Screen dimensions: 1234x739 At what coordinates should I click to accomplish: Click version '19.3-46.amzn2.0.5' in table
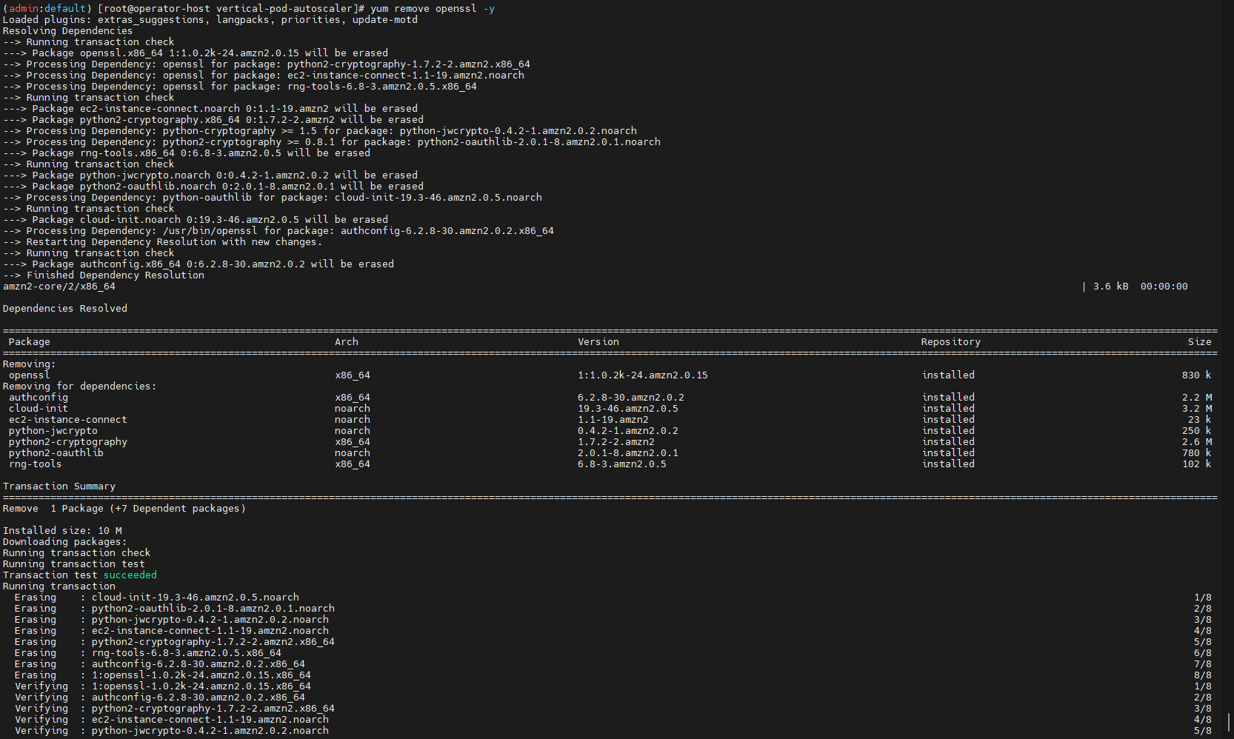coord(628,409)
